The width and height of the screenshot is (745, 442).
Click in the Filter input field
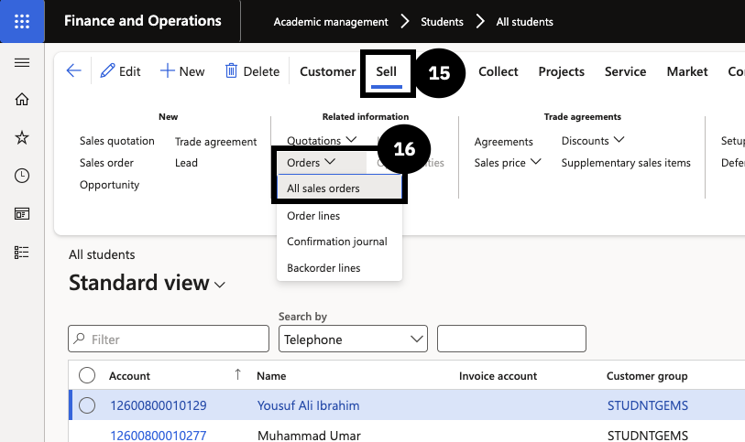(x=169, y=339)
